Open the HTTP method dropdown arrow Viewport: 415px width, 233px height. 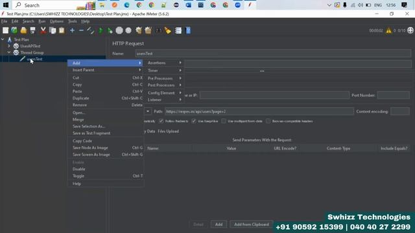148,111
